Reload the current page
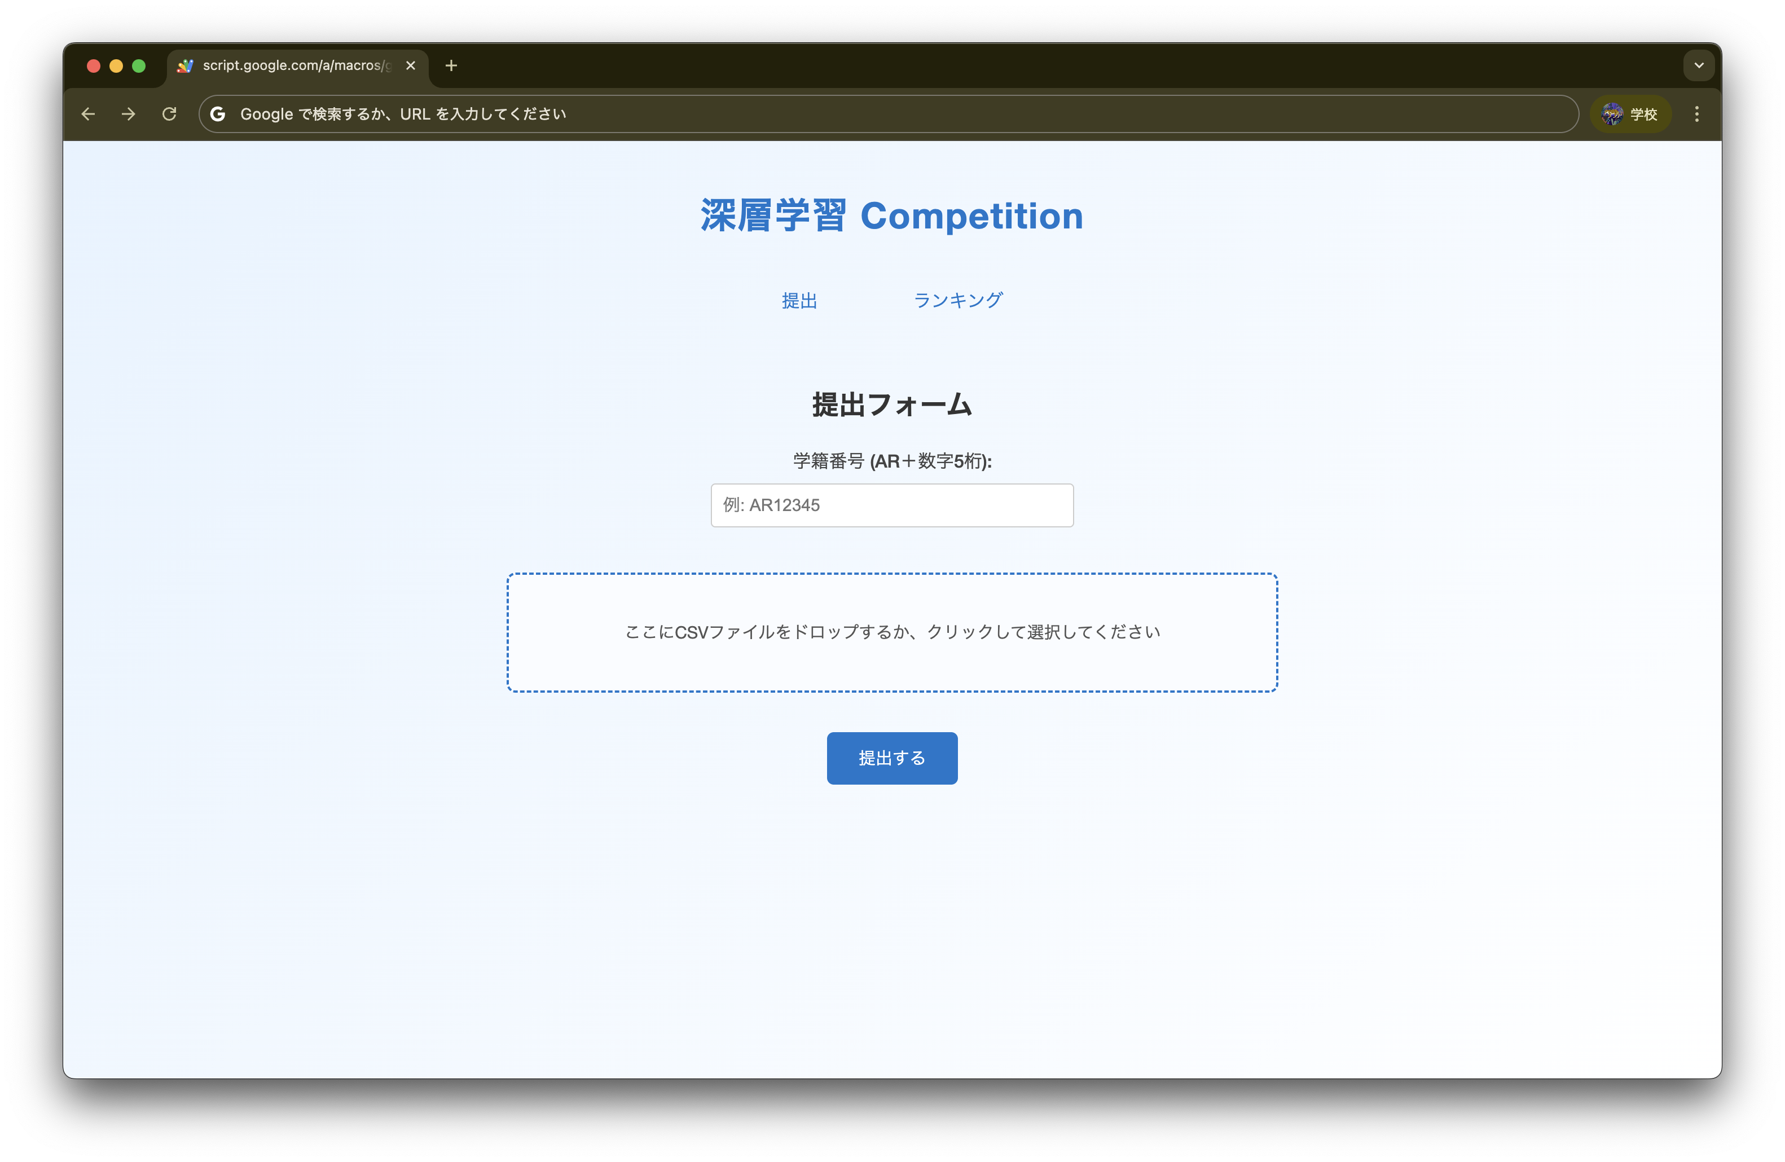Image resolution: width=1785 pixels, height=1162 pixels. [169, 114]
